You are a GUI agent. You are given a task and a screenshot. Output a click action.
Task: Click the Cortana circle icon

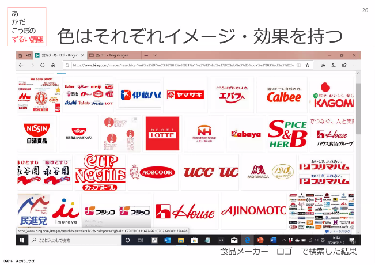[x=127, y=240]
